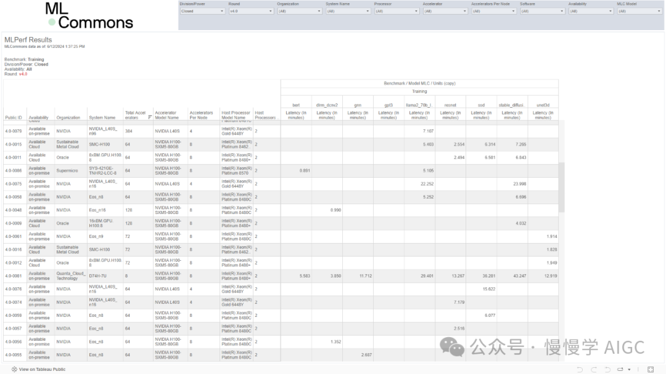Open the Accelerator filter dropdown
This screenshot has height=374, width=666.
(x=445, y=12)
